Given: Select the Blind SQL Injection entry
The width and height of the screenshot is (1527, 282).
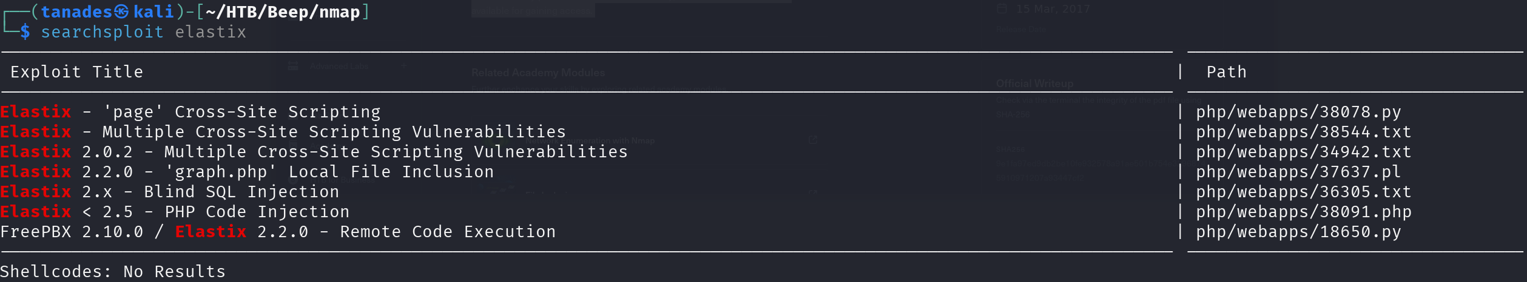Looking at the screenshot, I should [x=170, y=192].
